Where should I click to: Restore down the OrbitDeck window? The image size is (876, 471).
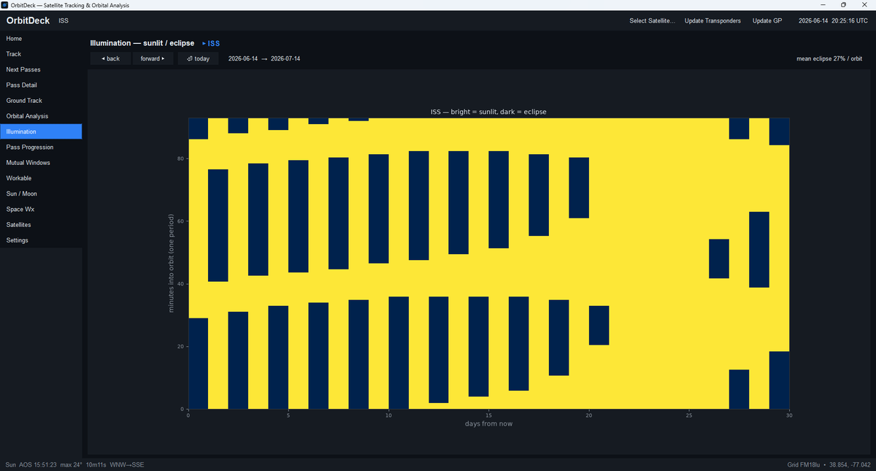pyautogui.click(x=844, y=5)
